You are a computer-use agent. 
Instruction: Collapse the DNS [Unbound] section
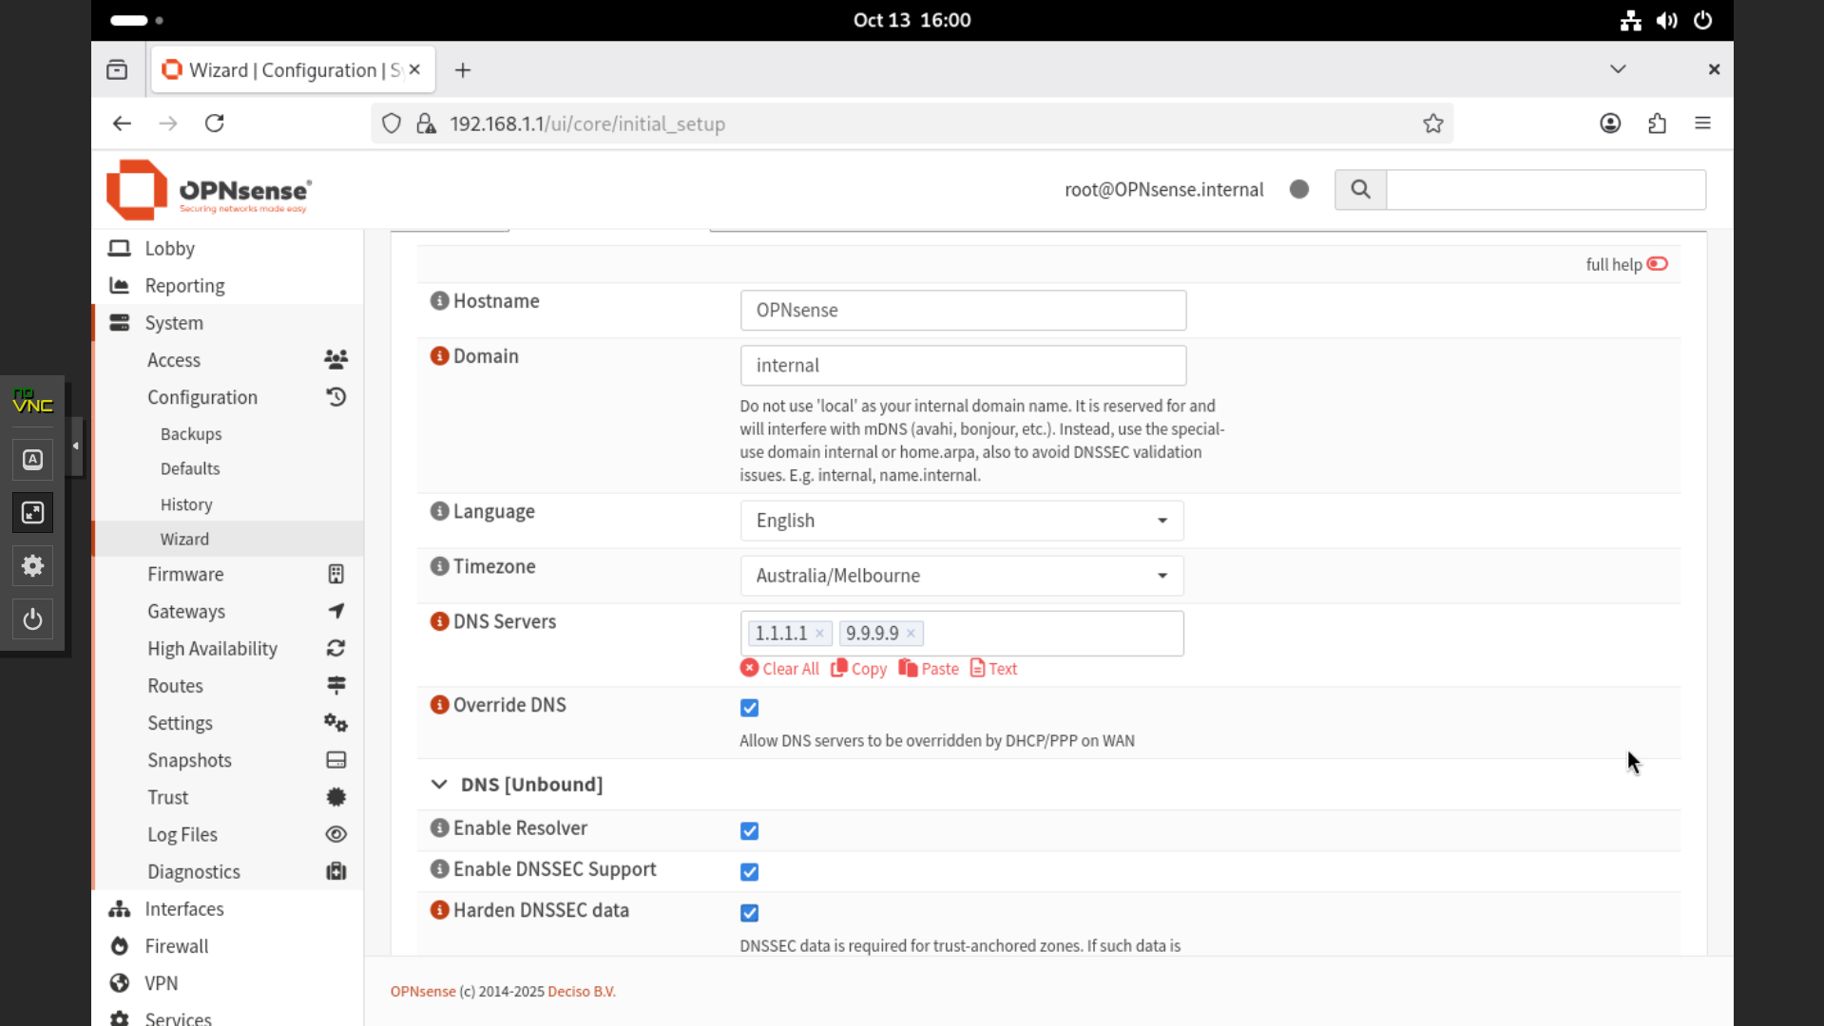(439, 785)
